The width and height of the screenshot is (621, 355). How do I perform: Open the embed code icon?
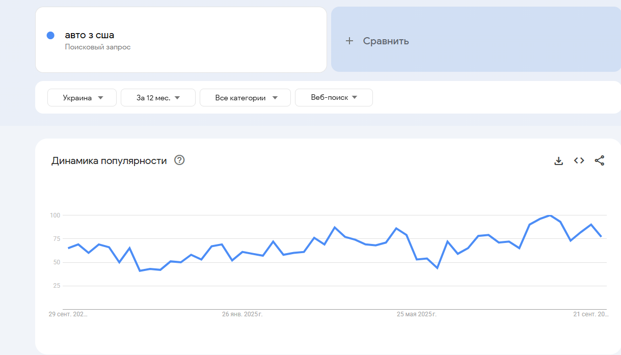[x=579, y=160]
